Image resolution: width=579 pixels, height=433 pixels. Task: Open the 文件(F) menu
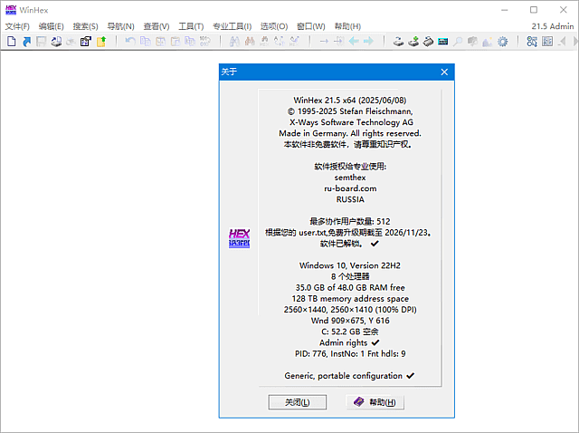tap(17, 26)
